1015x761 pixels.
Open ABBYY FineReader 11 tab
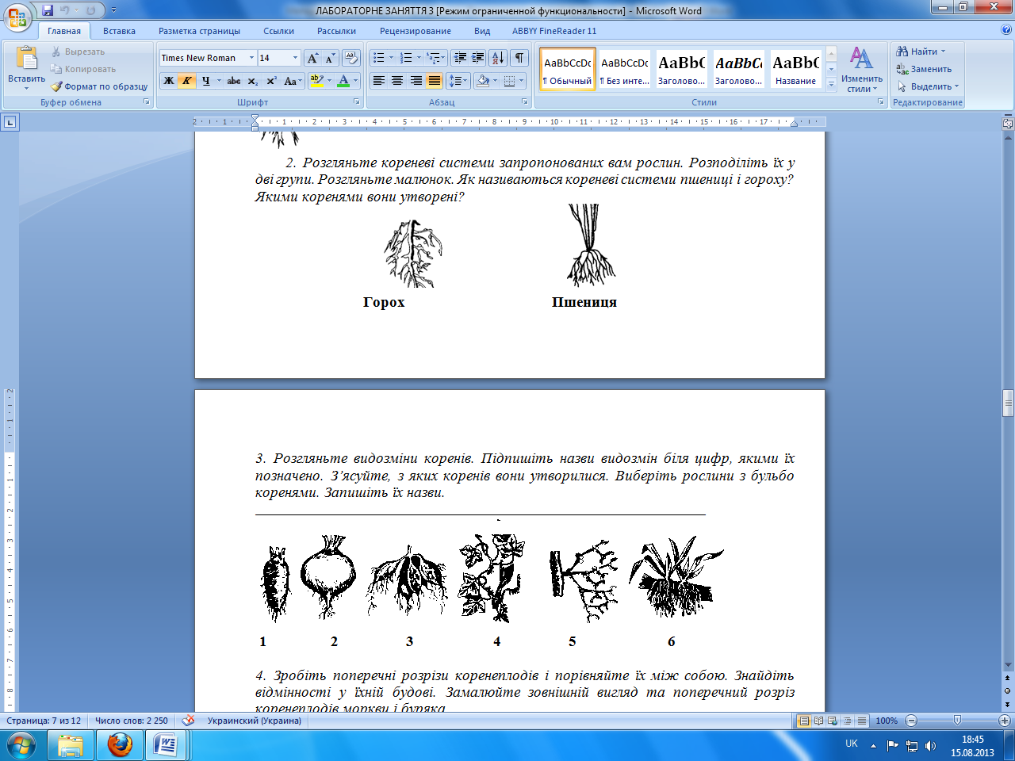point(554,31)
